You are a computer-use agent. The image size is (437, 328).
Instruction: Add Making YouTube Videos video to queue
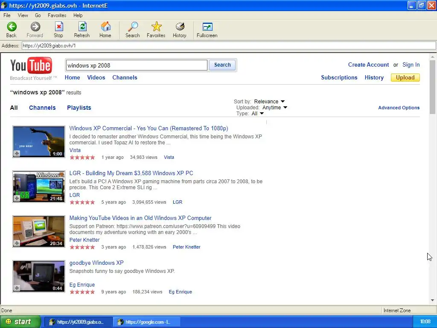pos(17,243)
